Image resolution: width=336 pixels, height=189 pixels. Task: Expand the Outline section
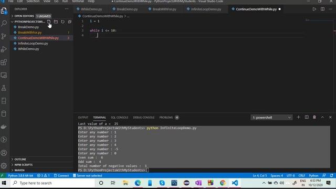point(42,159)
